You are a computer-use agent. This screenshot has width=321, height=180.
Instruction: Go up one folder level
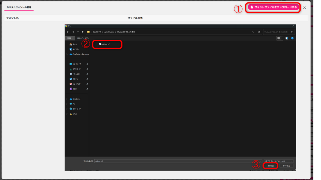83,32
